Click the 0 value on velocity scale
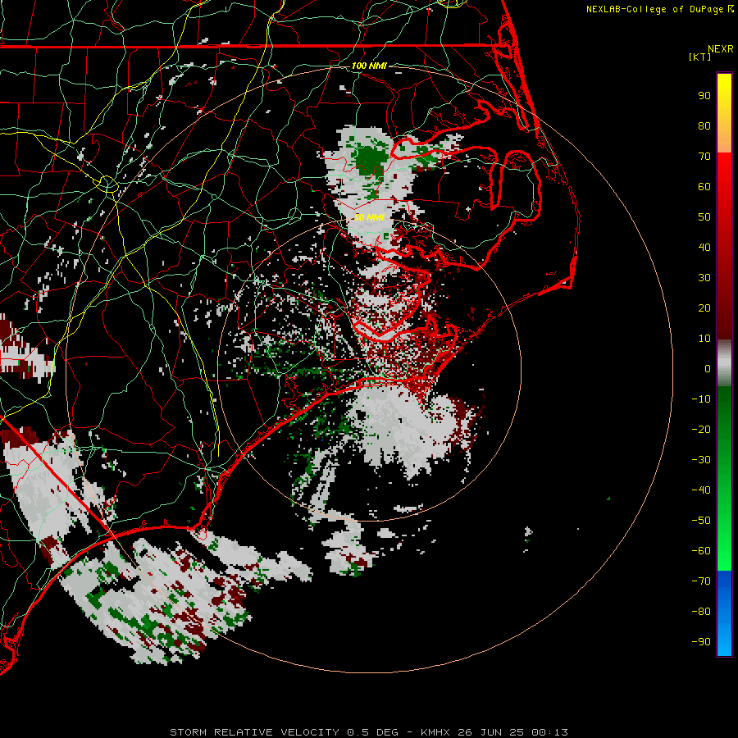 click(x=708, y=369)
